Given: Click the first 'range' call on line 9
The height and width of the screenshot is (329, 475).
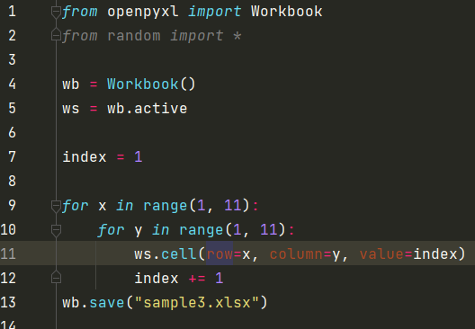Looking at the screenshot, I should [x=166, y=206].
